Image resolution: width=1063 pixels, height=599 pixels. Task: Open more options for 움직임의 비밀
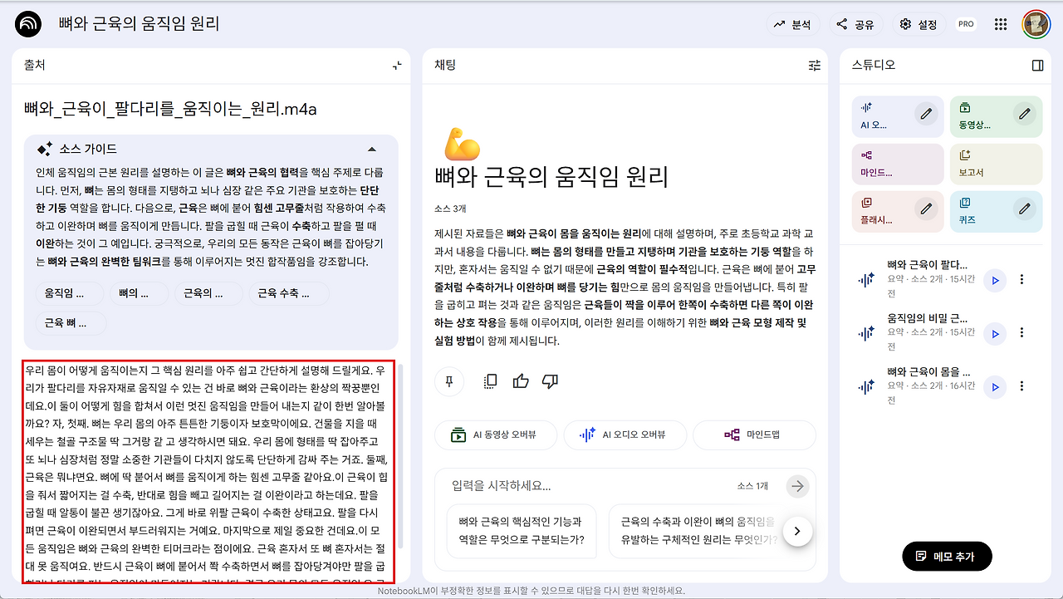coord(1022,333)
